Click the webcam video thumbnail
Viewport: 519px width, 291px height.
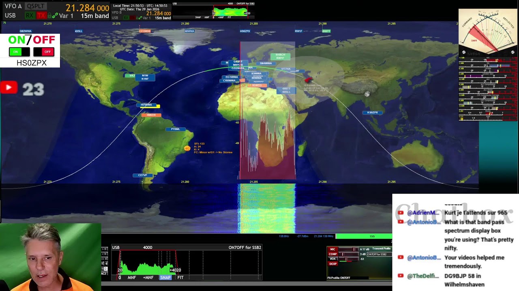click(50, 257)
